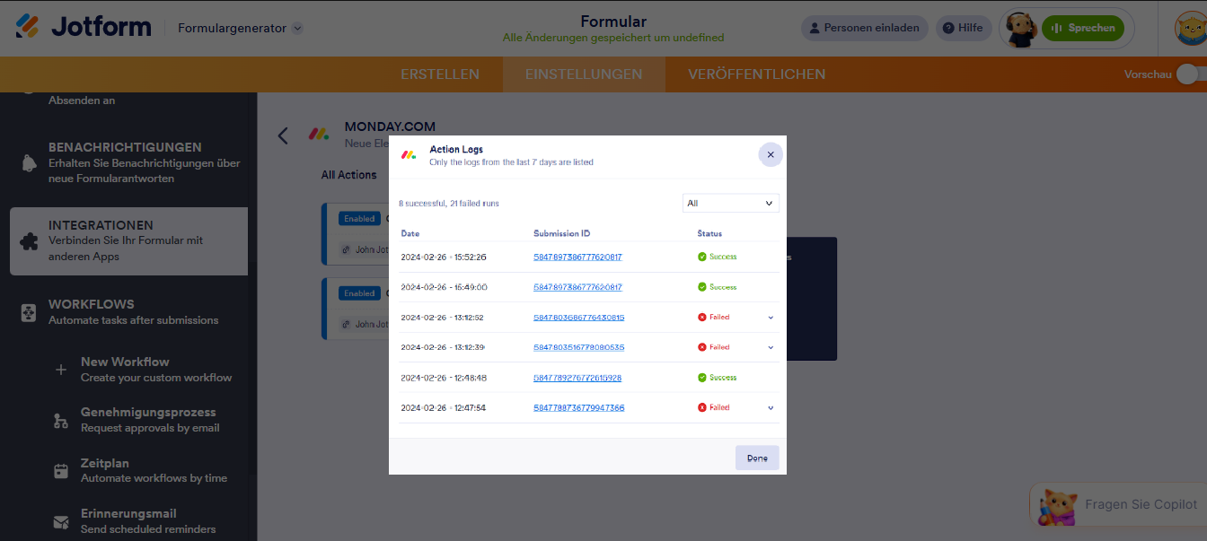Image resolution: width=1207 pixels, height=541 pixels.
Task: Click the Personen einladen button
Action: pyautogui.click(x=864, y=28)
